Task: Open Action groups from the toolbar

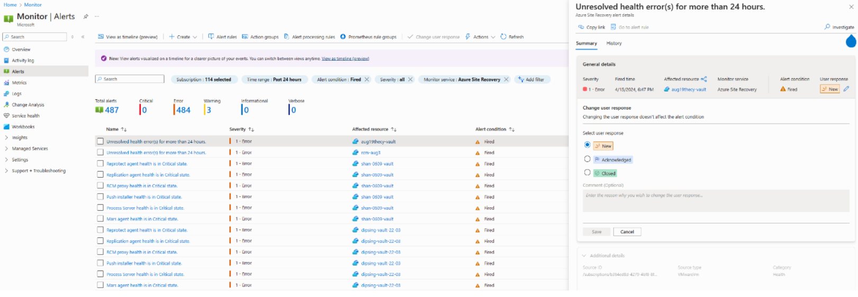Action: [x=260, y=37]
